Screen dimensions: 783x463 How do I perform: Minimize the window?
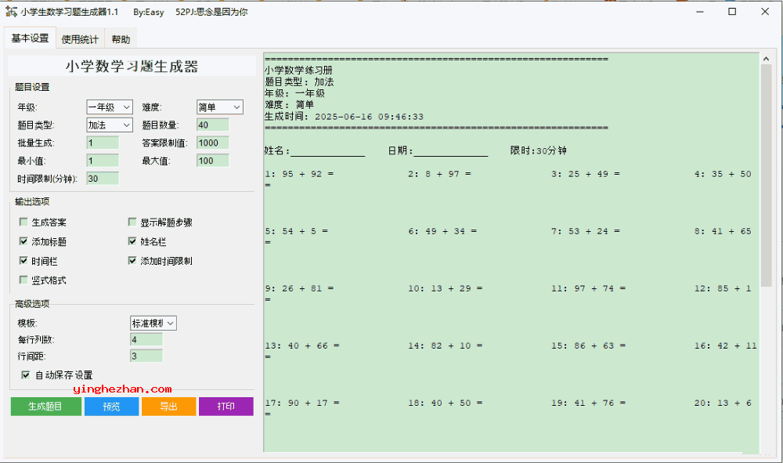(699, 12)
